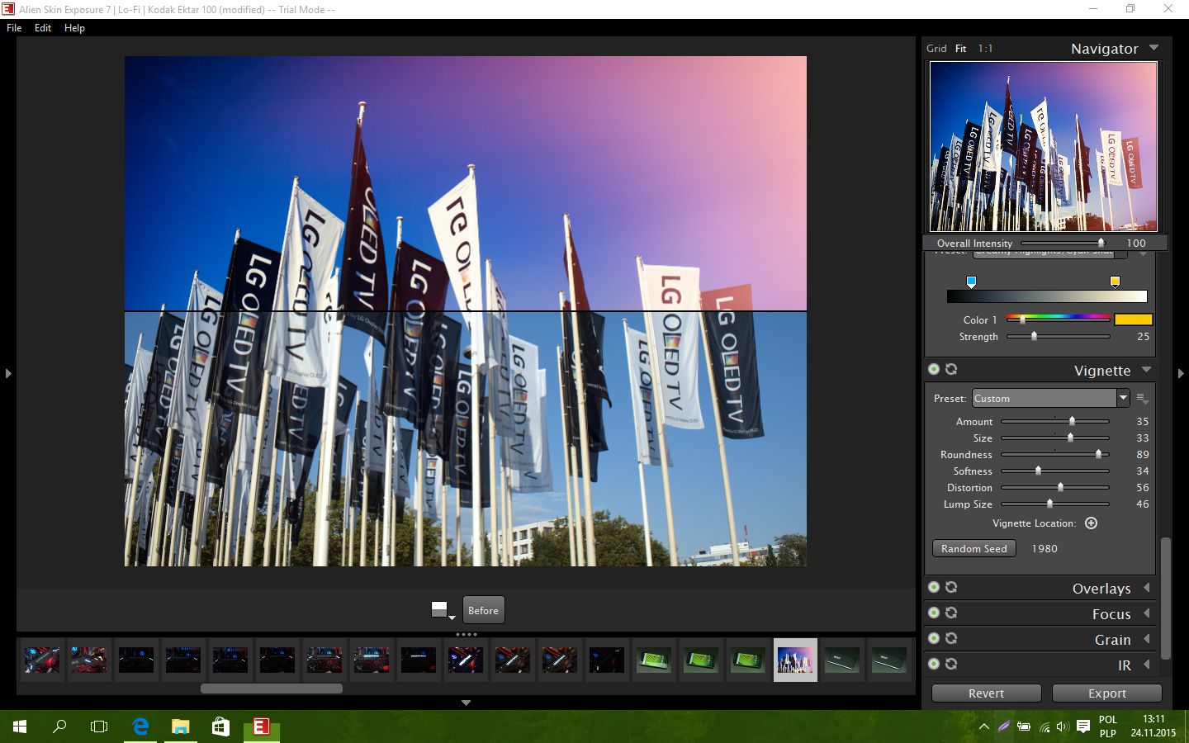This screenshot has width=1189, height=743.
Task: Click the Lump Size value 46
Action: pyautogui.click(x=1143, y=504)
